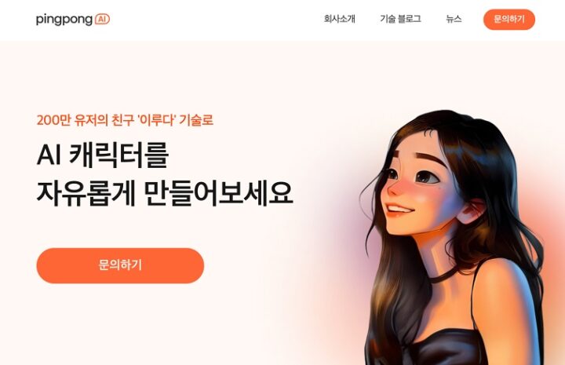The height and width of the screenshot is (365, 565).
Task: Open the 회사소개 nav item
Action: click(340, 19)
